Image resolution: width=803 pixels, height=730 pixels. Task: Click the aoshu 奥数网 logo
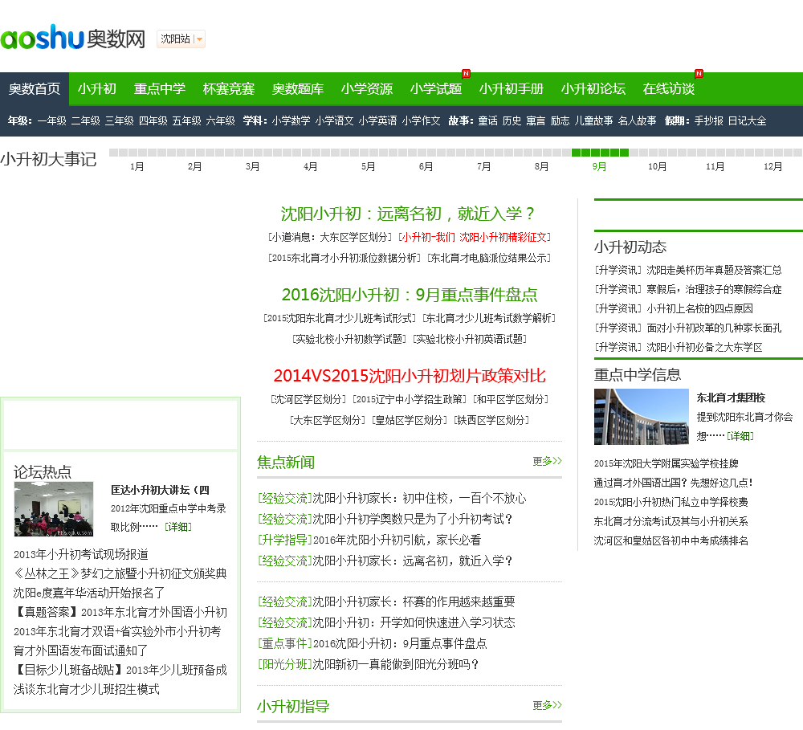pos(72,37)
